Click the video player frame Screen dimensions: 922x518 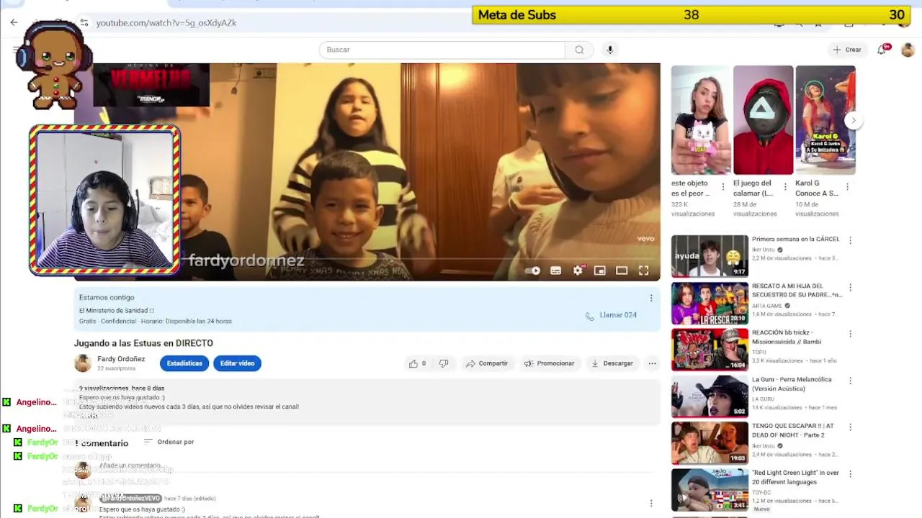pyautogui.click(x=367, y=171)
